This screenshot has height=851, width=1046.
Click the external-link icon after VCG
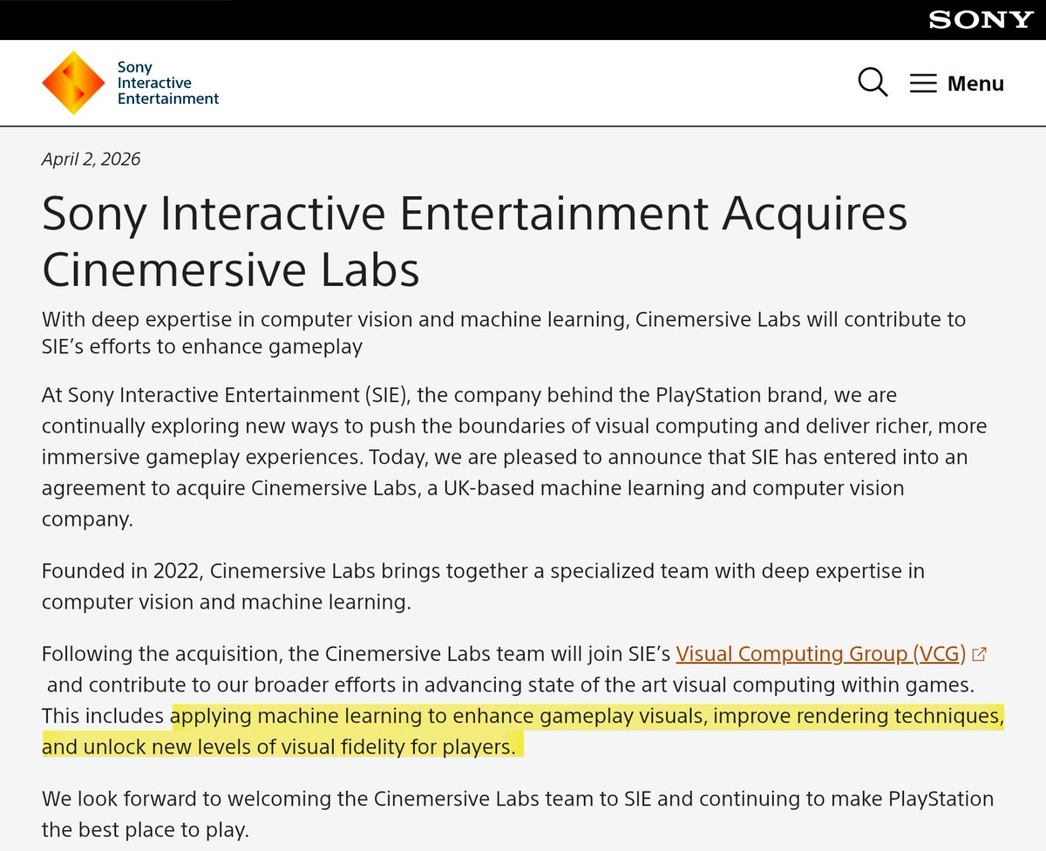coord(979,653)
